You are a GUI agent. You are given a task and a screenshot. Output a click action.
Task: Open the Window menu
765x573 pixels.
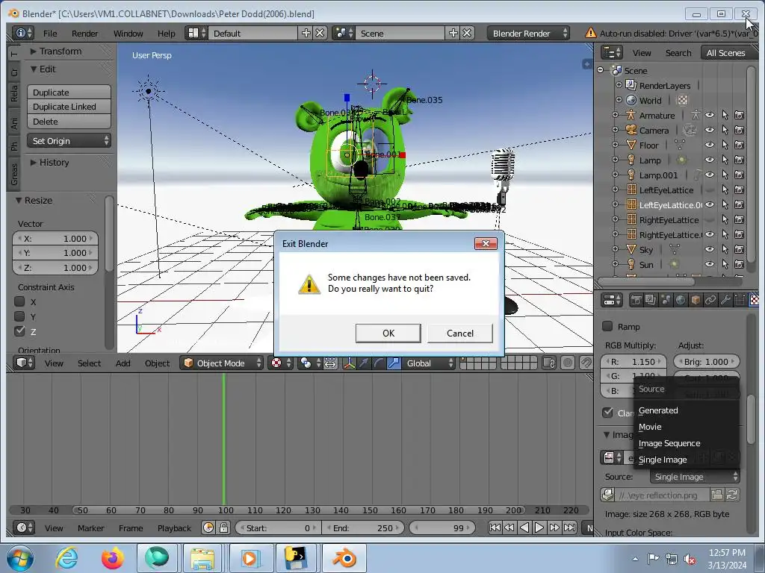coord(128,33)
